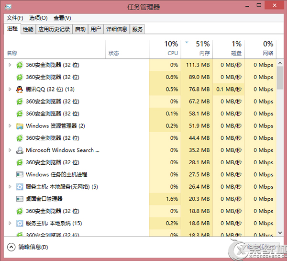
Task: Sort by the CPU column header
Action: pos(165,49)
